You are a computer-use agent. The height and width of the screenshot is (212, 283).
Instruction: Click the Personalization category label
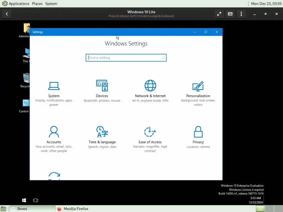click(x=198, y=96)
